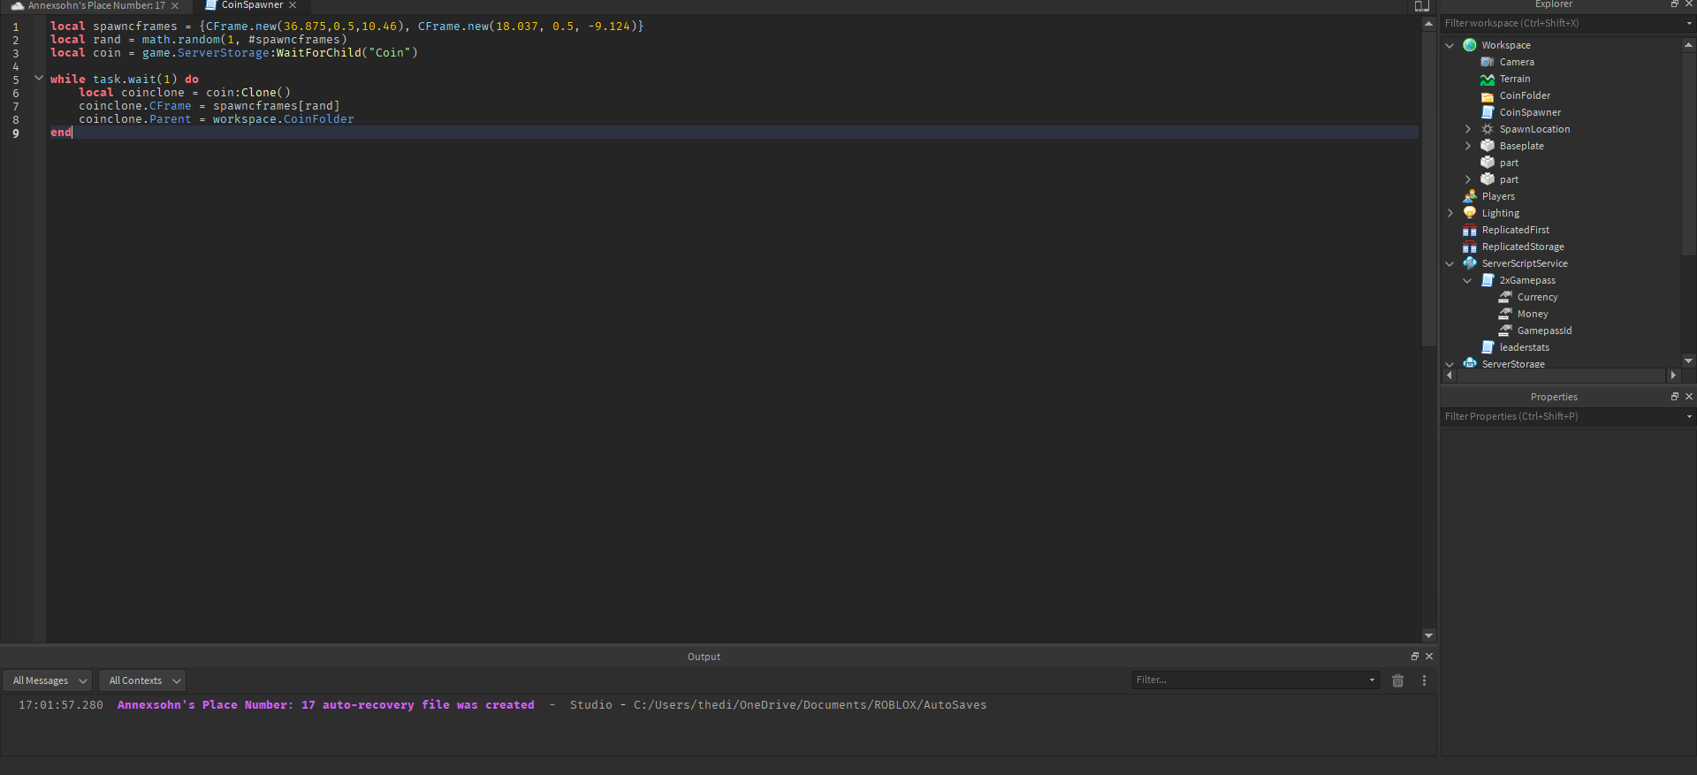Viewport: 1697px width, 775px height.
Task: Close the CoinSpawner tab
Action: pos(293,5)
